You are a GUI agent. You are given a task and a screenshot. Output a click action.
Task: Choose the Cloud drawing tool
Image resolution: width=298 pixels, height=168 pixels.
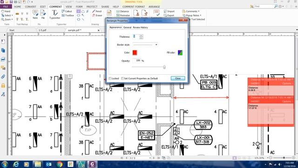click(83, 11)
